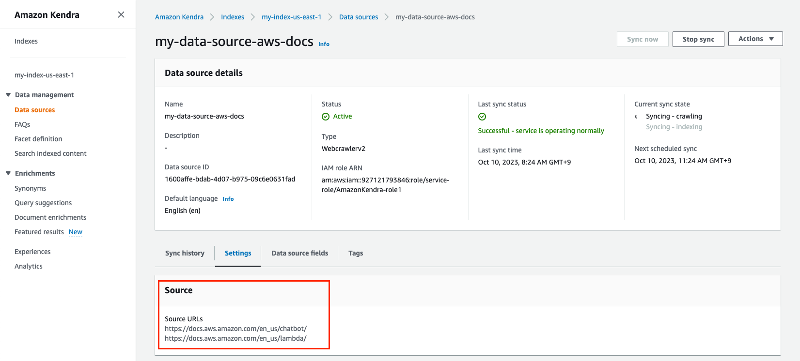The image size is (800, 361).
Task: Click the my-data-source-aws-docs page title heading
Action: [x=234, y=42]
